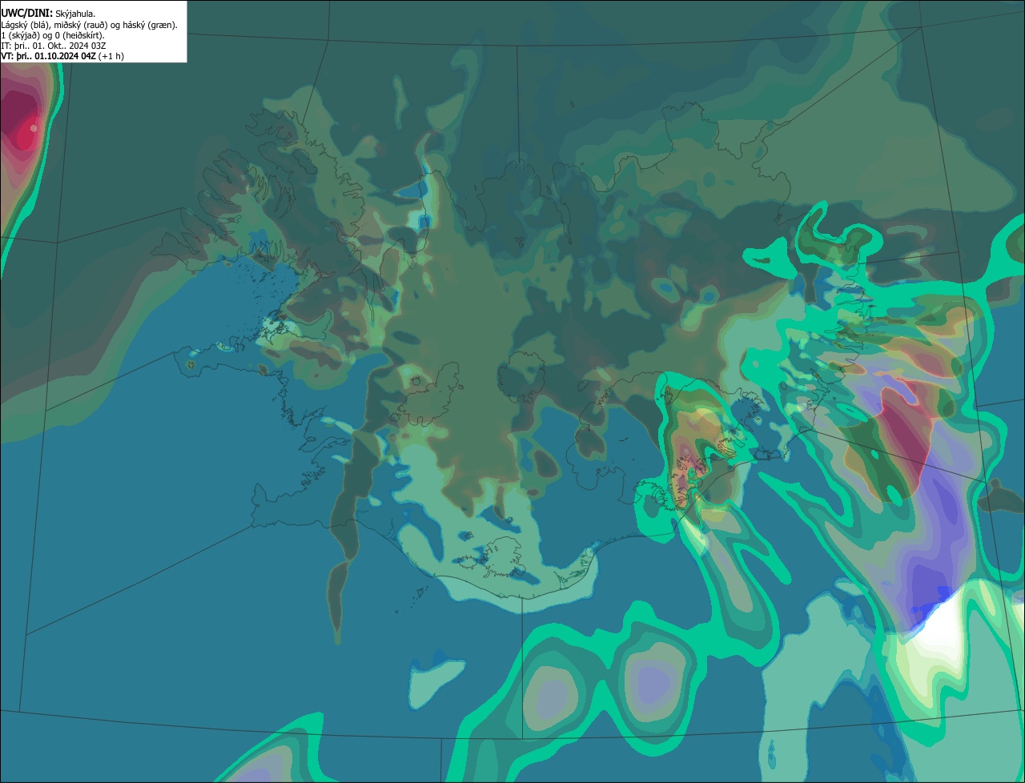Viewport: 1025px width, 783px height.
Task: Click the 'UWC/DINI: Skýjahula.' title line
Action: click(48, 14)
